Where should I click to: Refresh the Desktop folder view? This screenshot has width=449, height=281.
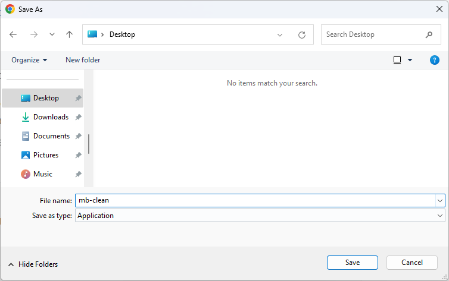pyautogui.click(x=302, y=34)
